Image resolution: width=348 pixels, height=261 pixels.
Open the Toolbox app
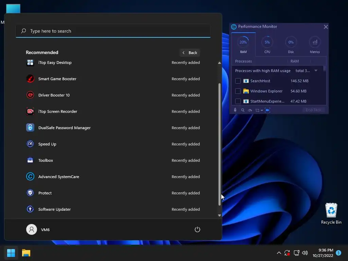pos(113,160)
